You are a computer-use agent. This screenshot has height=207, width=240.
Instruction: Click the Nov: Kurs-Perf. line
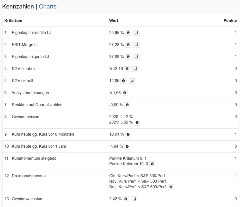[138, 181]
